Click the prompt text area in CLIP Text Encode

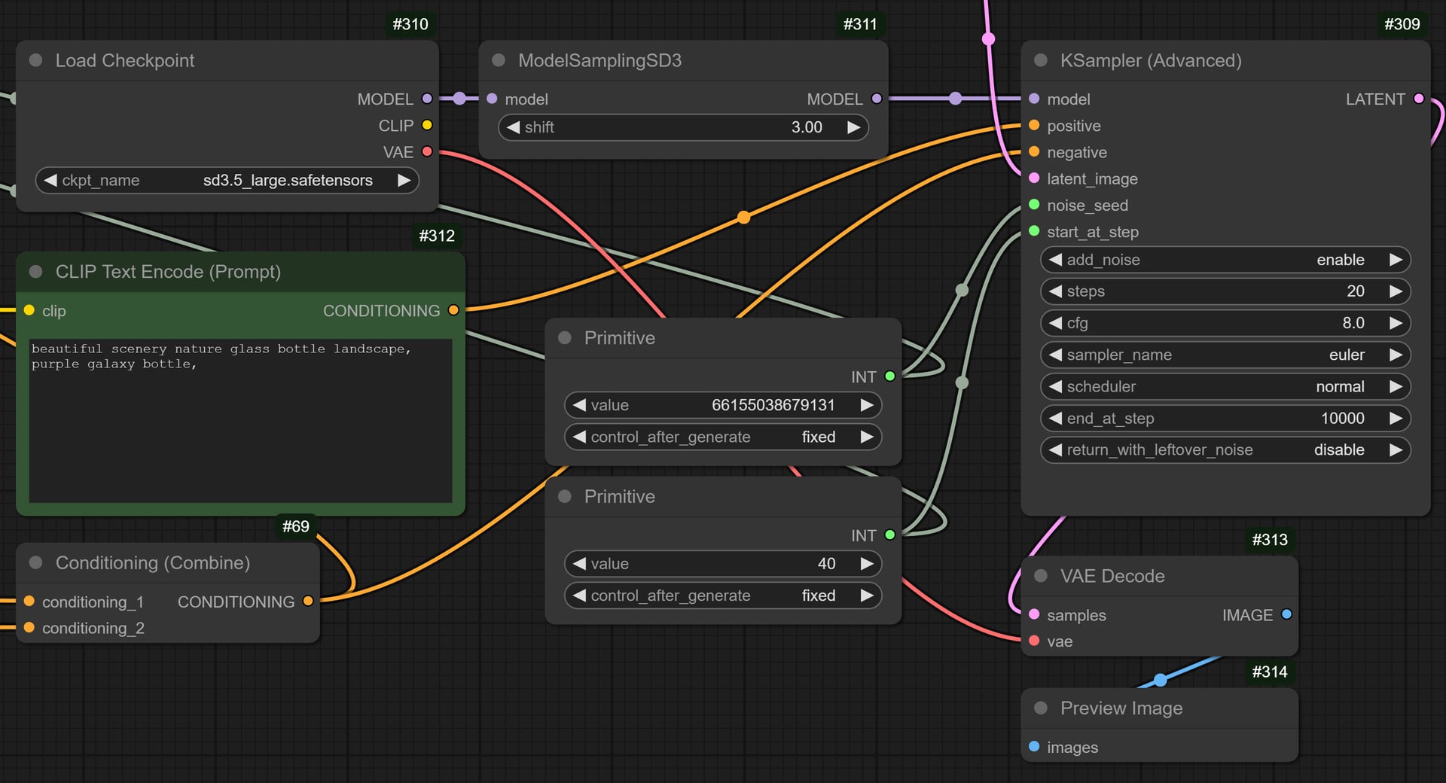(241, 420)
